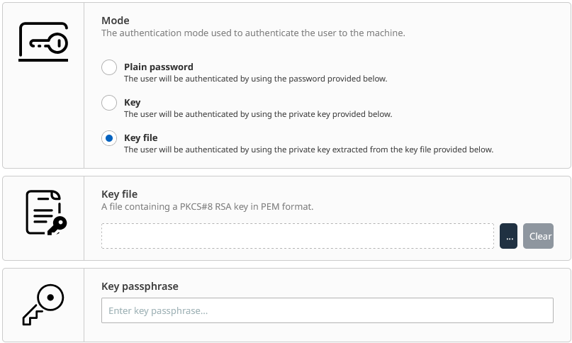Click the "Mode" section heading
This screenshot has width=572, height=343.
point(116,21)
